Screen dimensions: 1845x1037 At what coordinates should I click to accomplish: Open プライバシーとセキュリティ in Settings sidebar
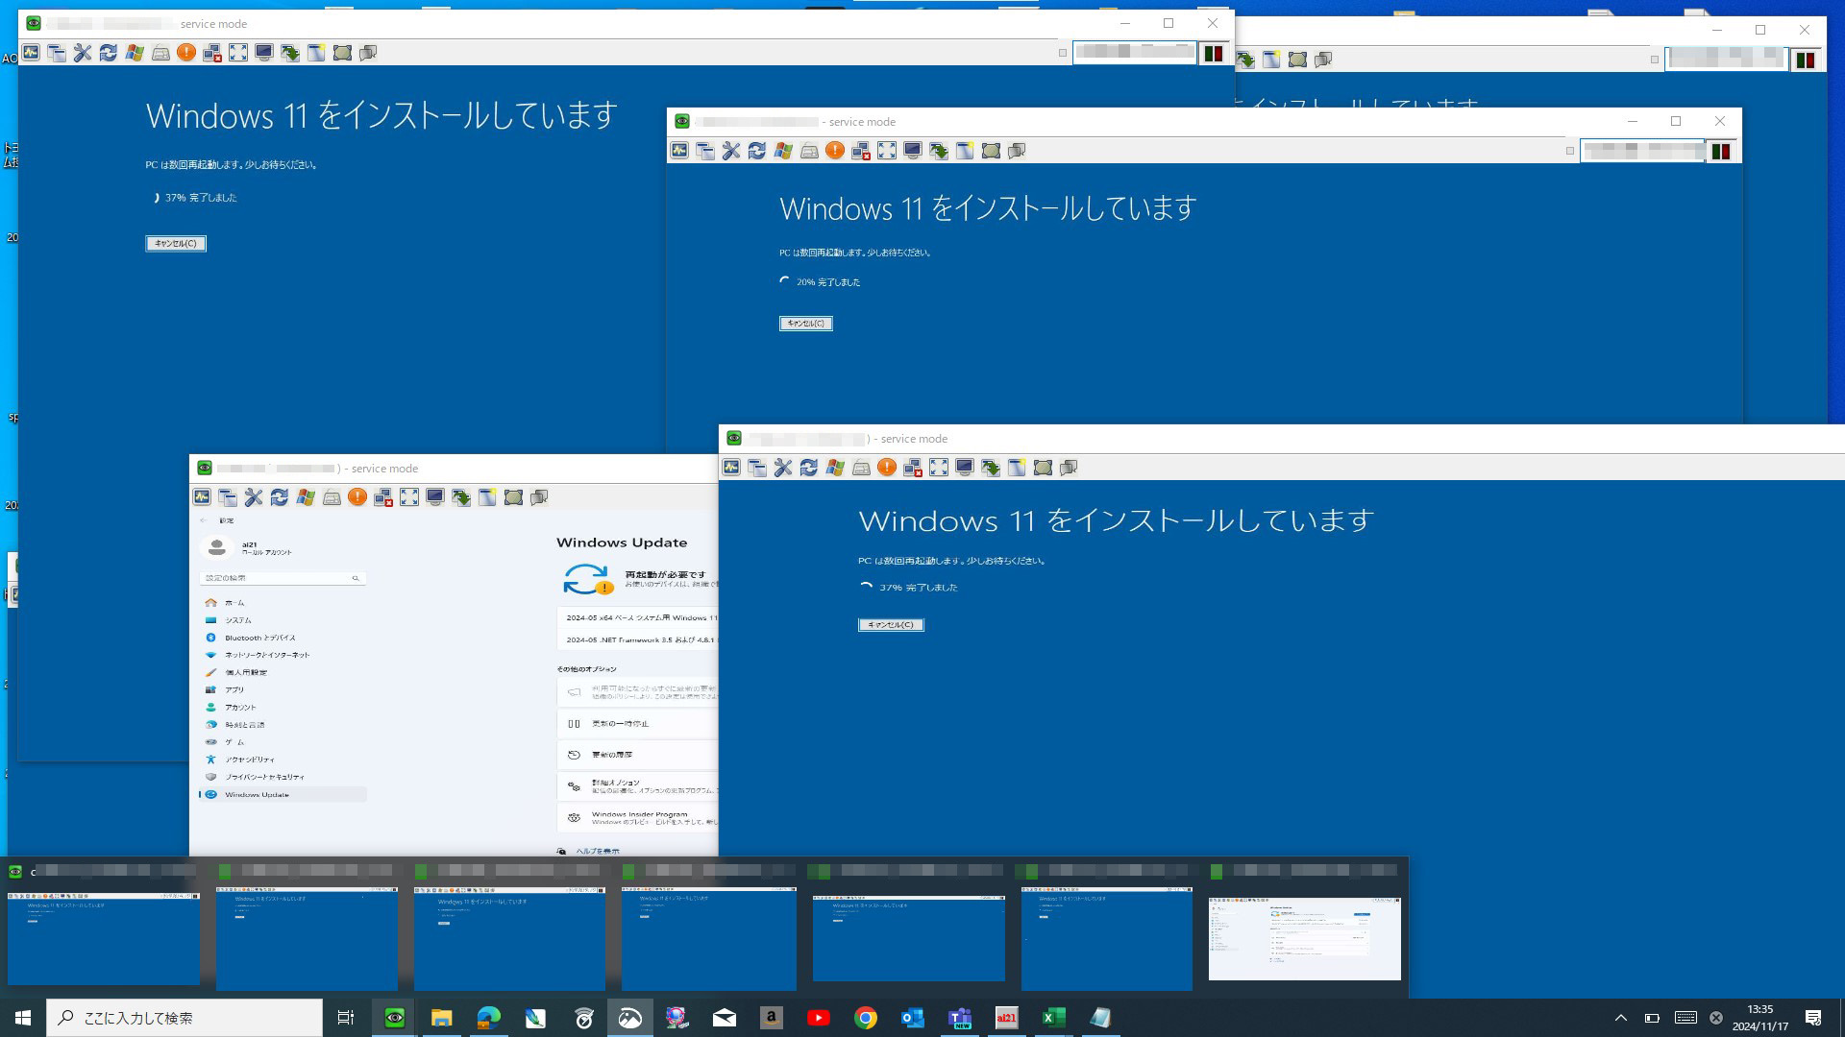(x=283, y=777)
